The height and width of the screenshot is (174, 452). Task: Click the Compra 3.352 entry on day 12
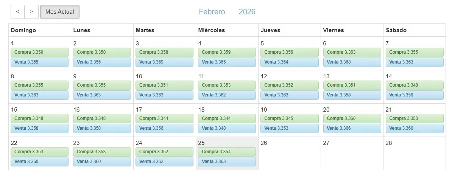pyautogui.click(x=289, y=85)
